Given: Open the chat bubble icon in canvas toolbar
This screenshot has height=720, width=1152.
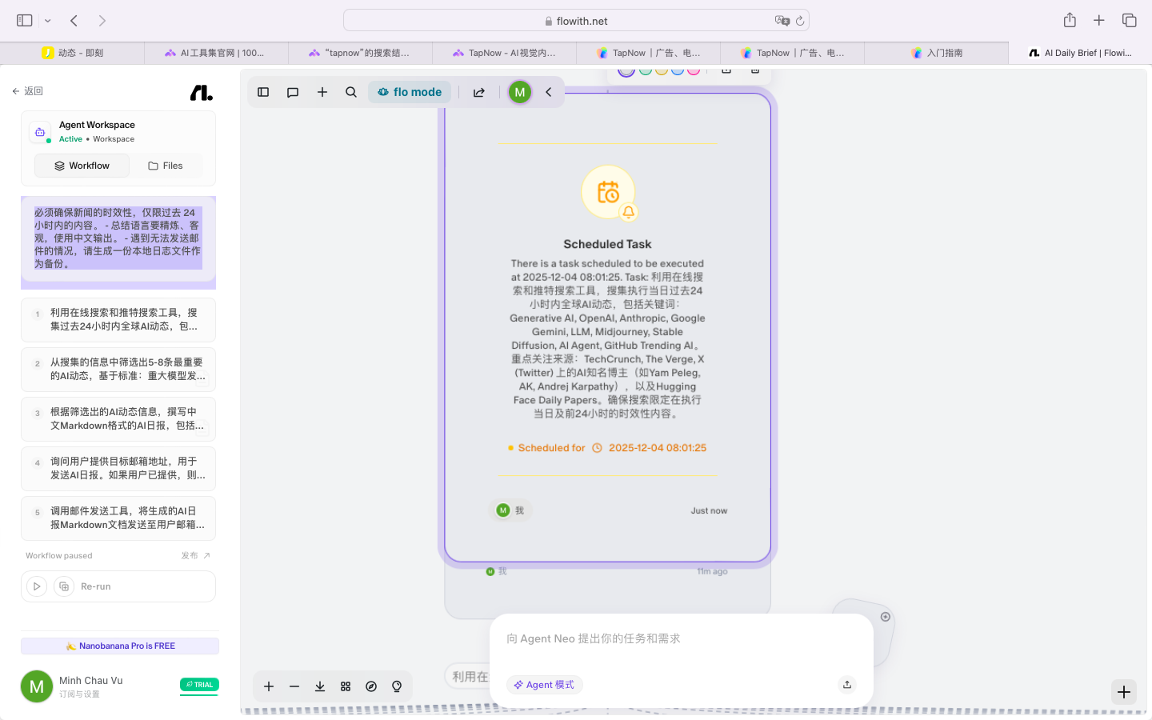Looking at the screenshot, I should pos(293,92).
